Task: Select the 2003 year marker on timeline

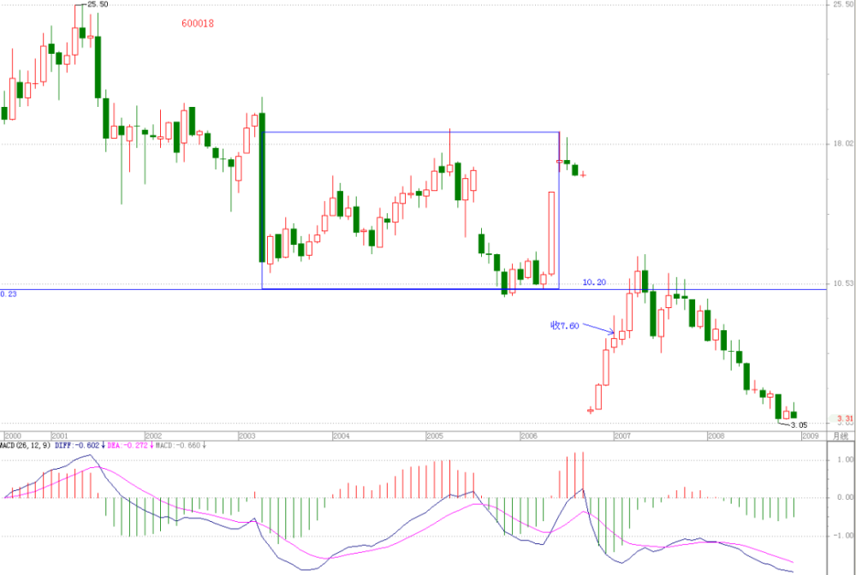Action: coord(247,436)
